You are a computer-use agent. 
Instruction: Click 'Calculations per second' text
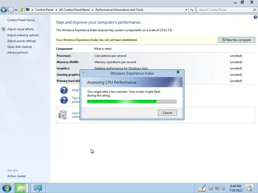point(110,56)
